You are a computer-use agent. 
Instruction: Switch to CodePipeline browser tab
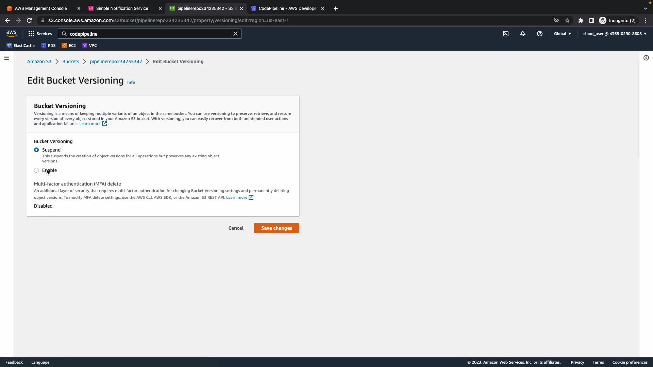coord(287,8)
